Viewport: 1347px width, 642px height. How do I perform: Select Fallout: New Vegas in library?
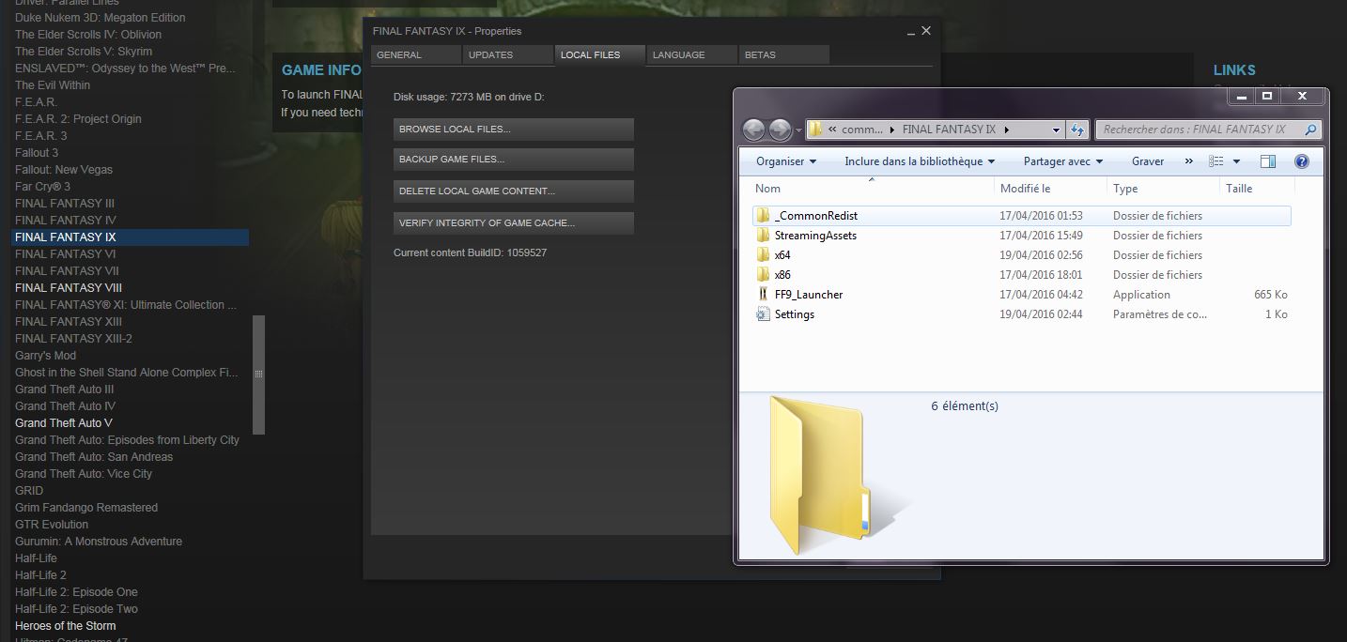point(64,170)
